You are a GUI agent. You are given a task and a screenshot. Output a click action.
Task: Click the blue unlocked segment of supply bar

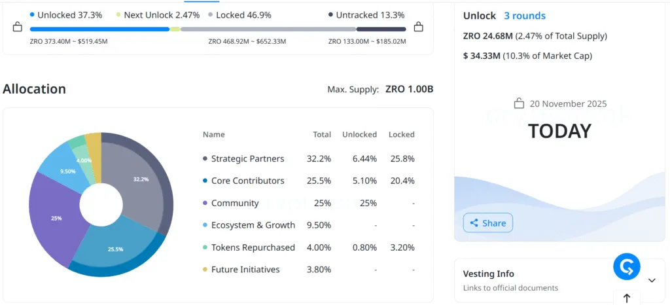tap(99, 29)
